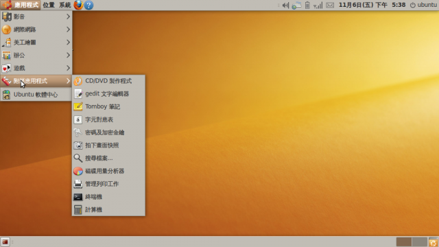Screen dimensions: 439x247
Task: Click the battery status icon
Action: (x=307, y=5)
